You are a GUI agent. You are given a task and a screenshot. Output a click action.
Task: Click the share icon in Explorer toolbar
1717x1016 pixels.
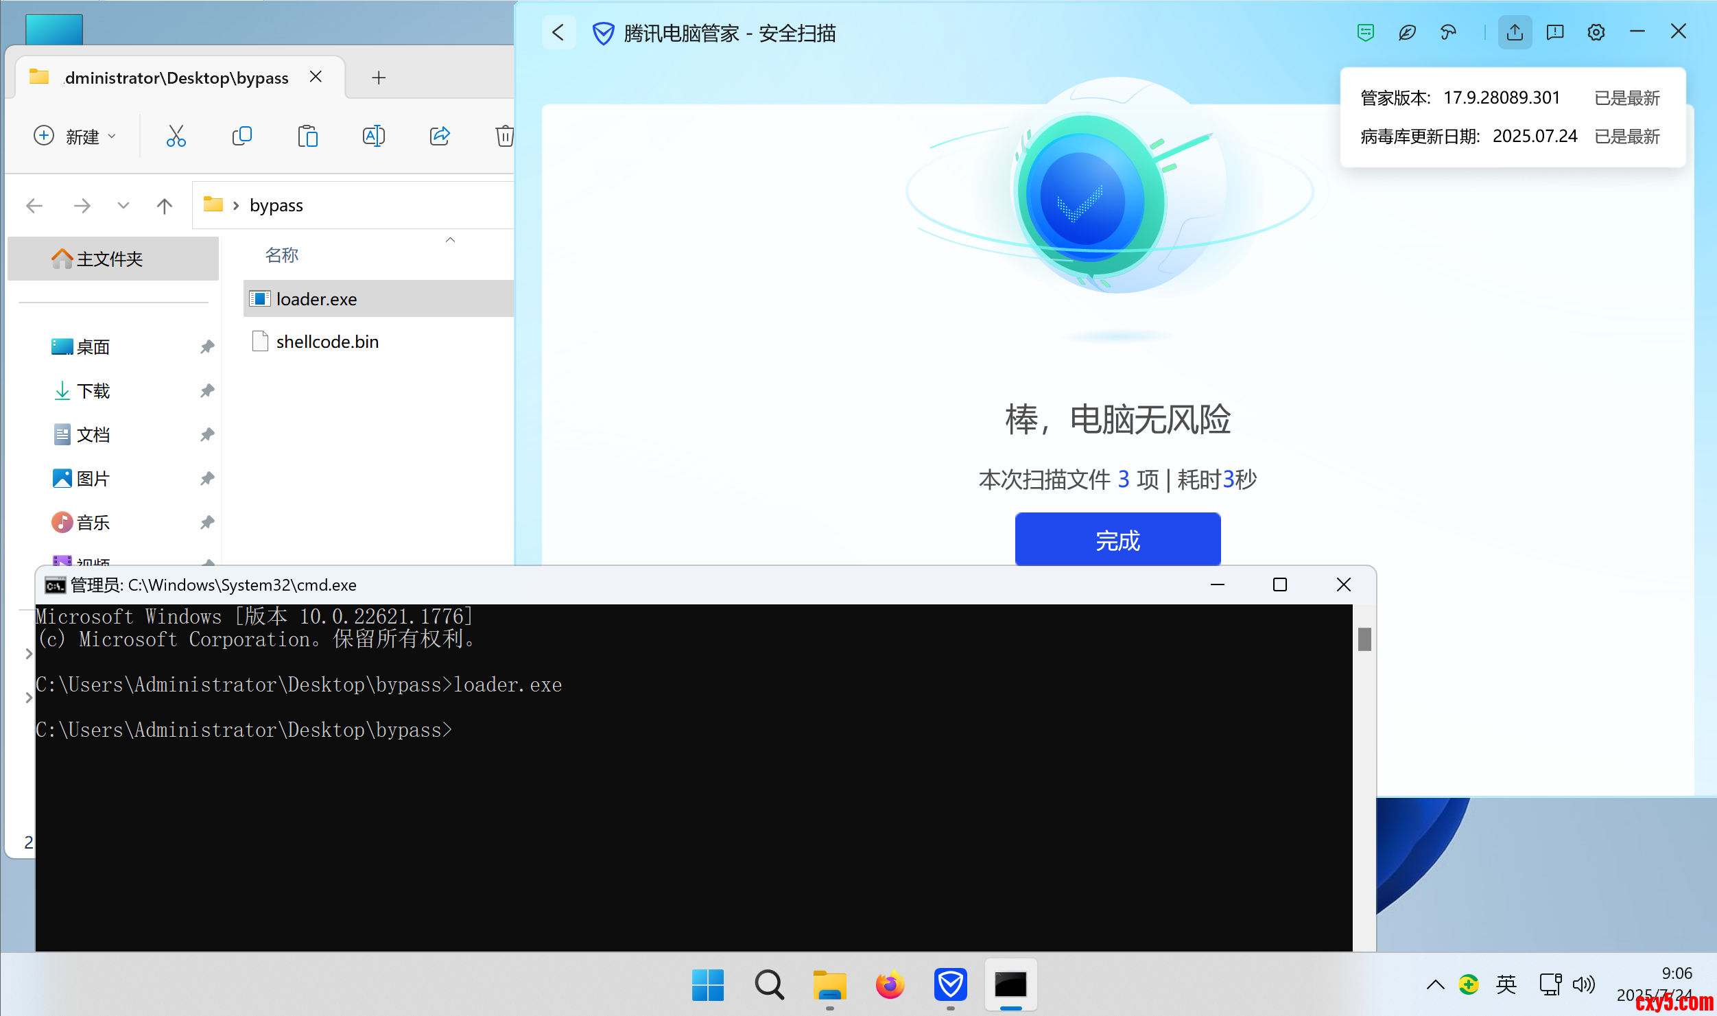[439, 136]
